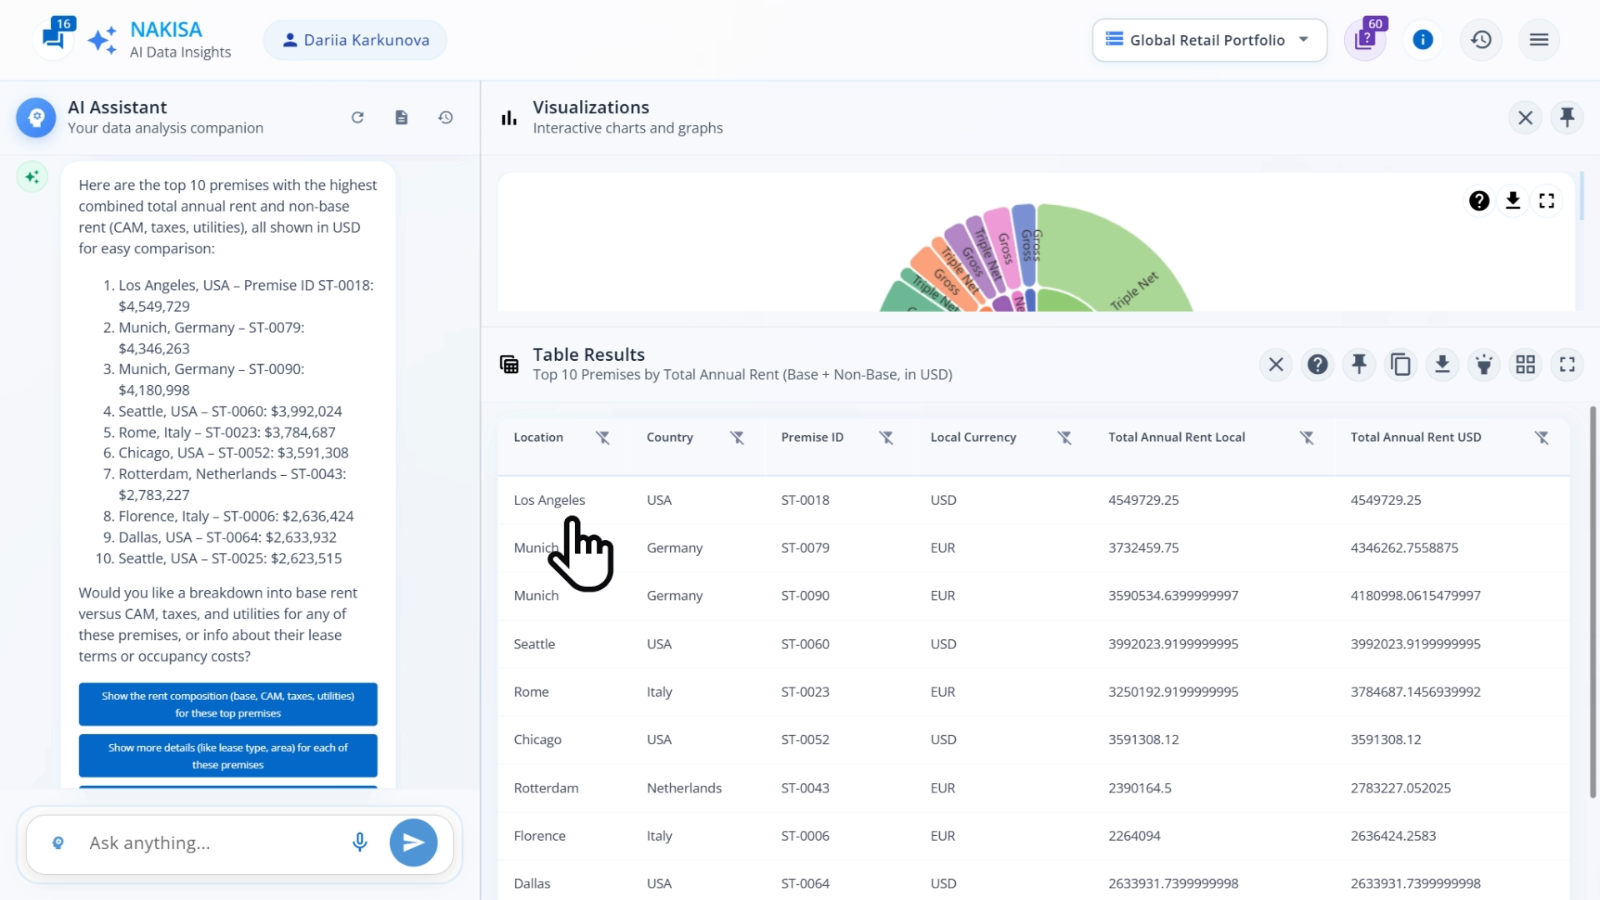
Task: Open Dariia Karkunova user profile chip
Action: click(355, 40)
